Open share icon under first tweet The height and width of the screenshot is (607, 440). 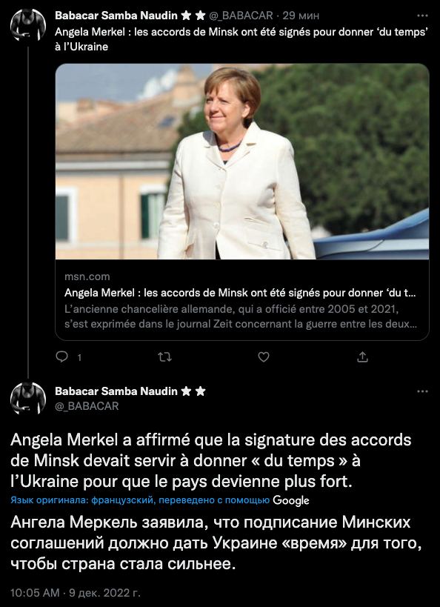coord(362,356)
